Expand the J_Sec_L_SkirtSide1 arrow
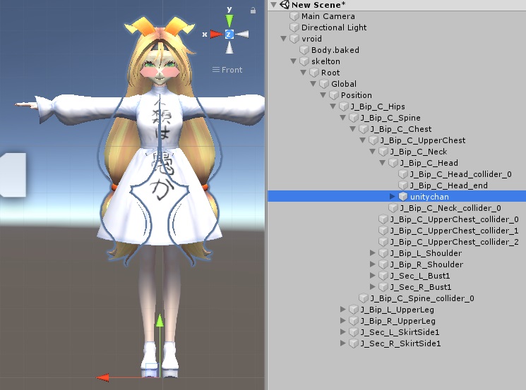The width and height of the screenshot is (526, 390). [343, 332]
